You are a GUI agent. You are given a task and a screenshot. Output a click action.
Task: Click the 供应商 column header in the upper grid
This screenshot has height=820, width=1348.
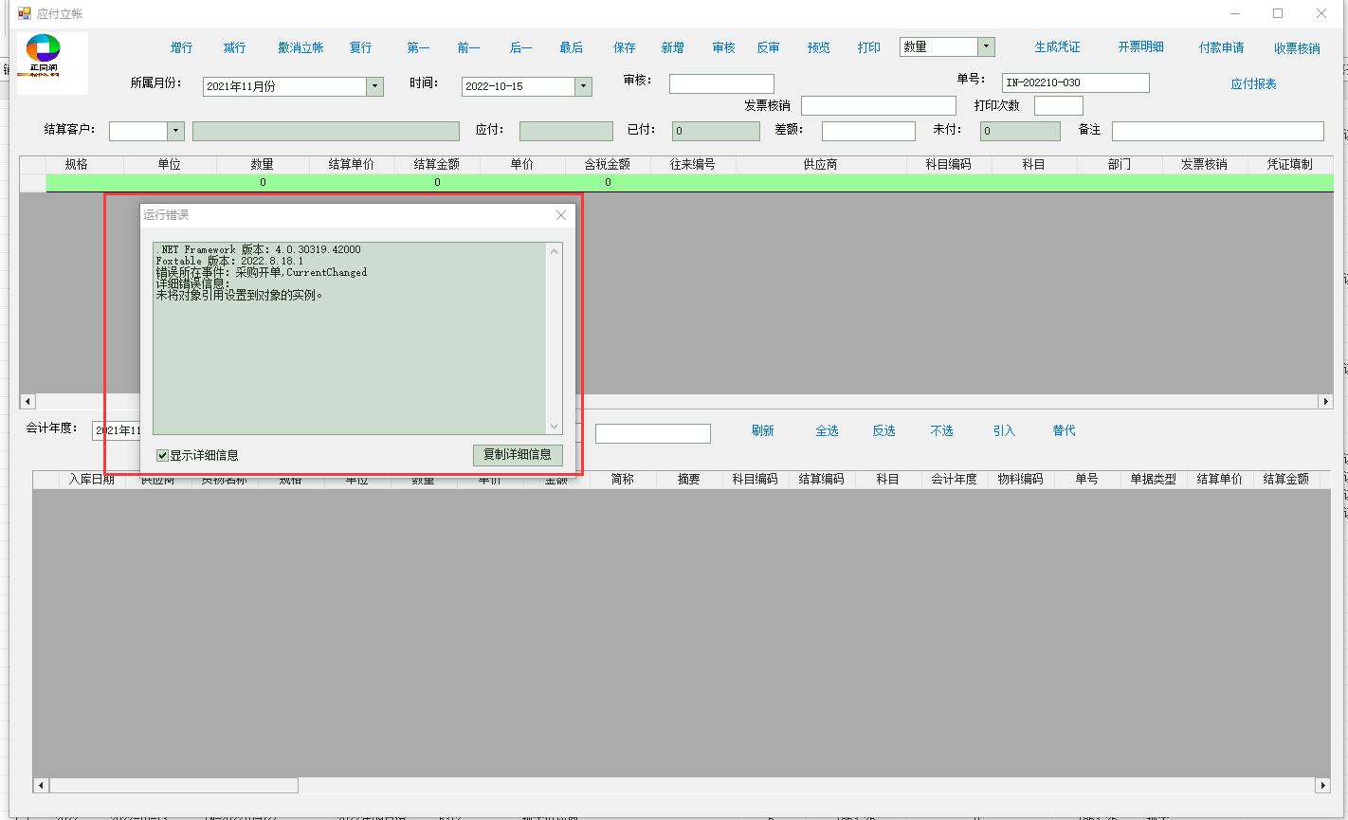point(820,164)
